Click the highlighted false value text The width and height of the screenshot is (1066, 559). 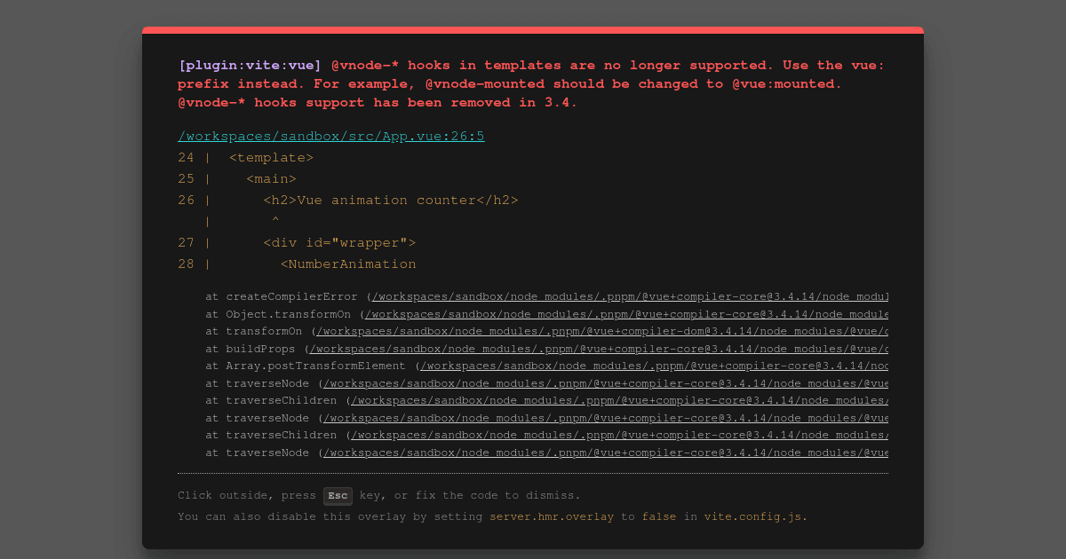[x=659, y=516]
